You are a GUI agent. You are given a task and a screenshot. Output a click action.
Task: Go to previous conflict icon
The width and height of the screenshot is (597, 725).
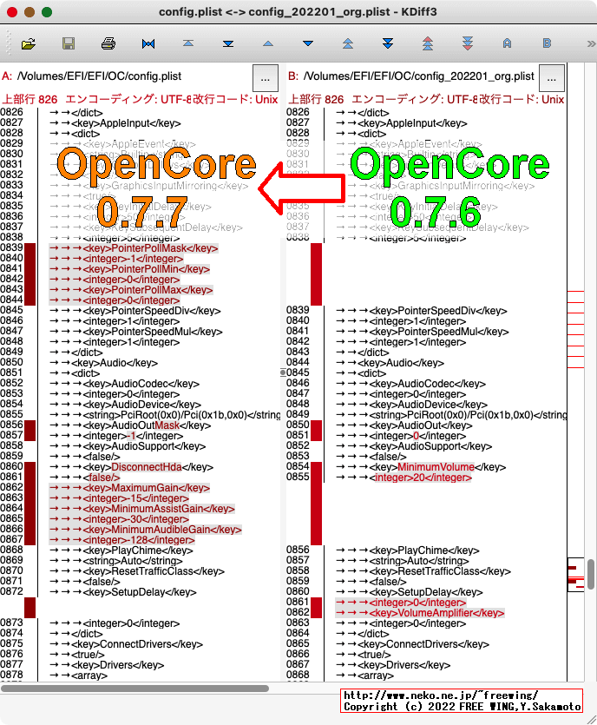348,44
